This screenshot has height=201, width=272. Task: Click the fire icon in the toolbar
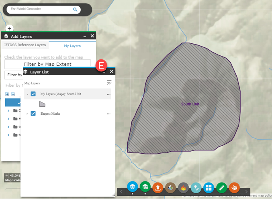183,188
